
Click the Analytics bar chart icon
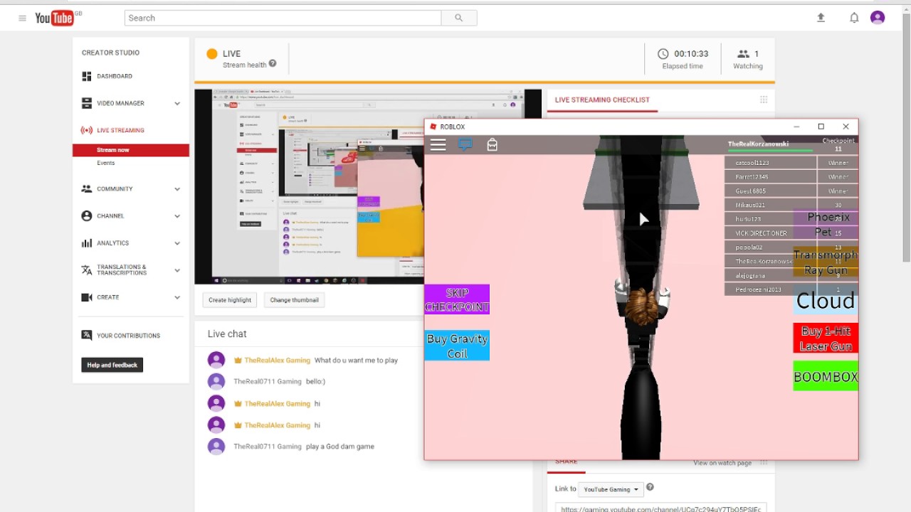[x=87, y=242]
